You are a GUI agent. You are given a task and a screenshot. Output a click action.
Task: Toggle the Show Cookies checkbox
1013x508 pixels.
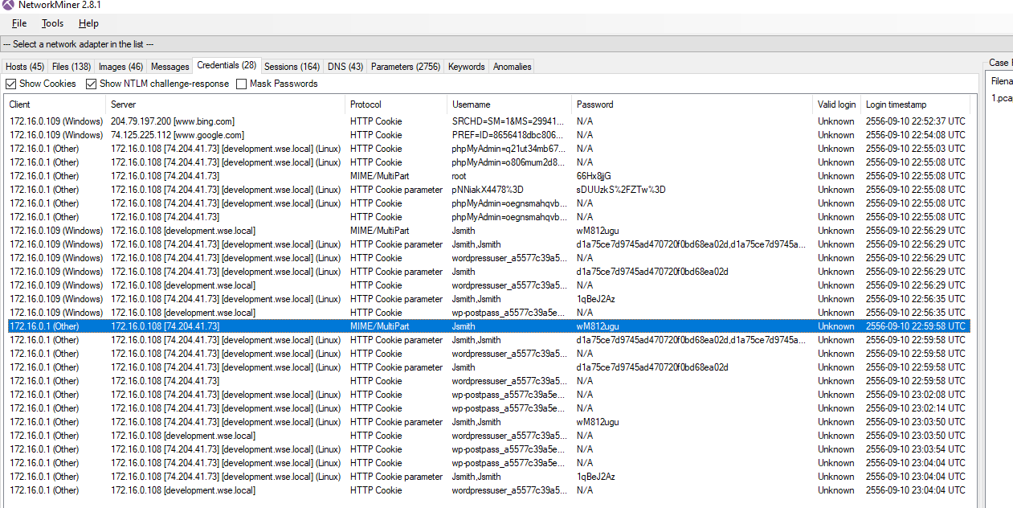coord(11,84)
